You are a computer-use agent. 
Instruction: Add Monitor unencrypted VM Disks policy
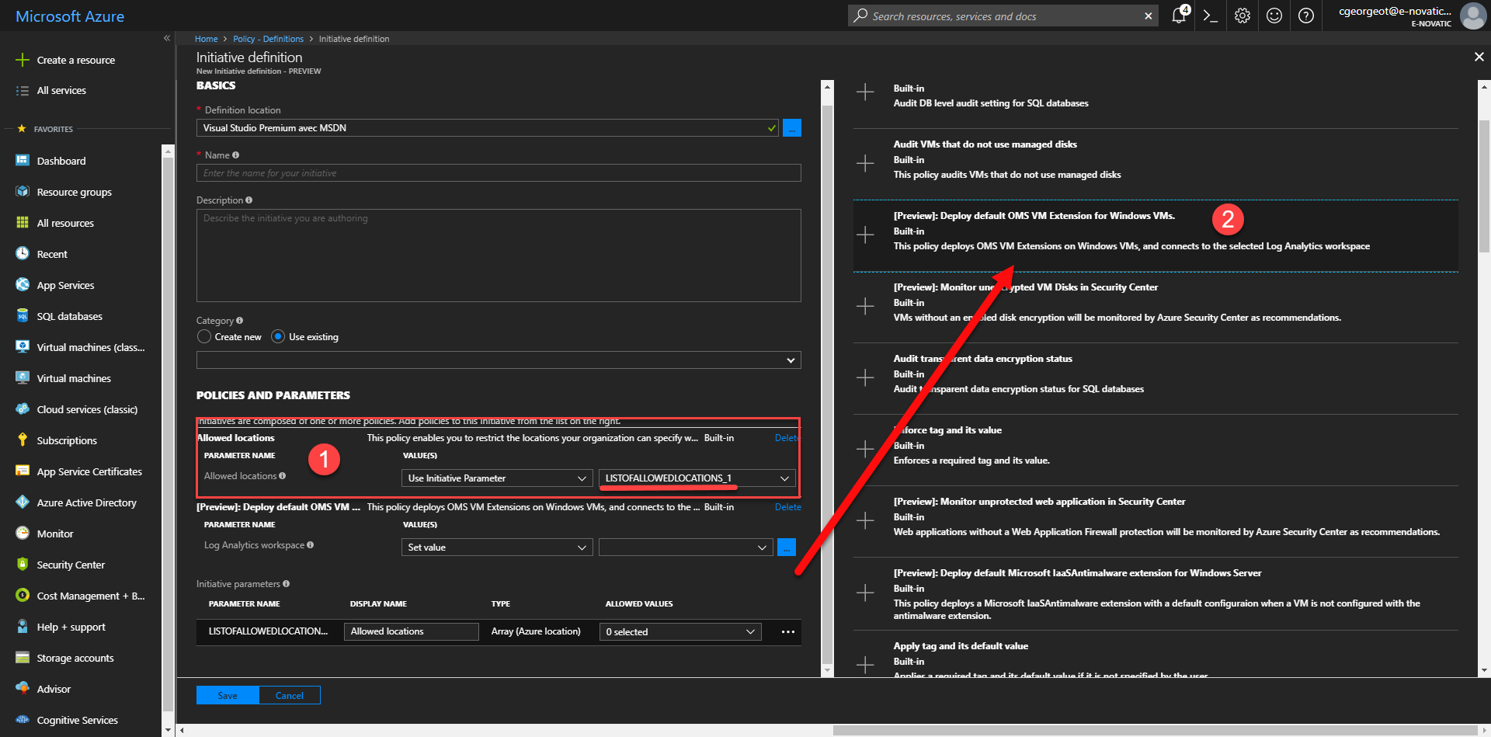(865, 307)
